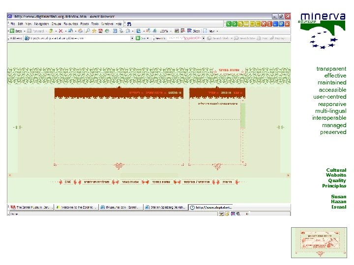This screenshot has width=354, height=265.
Task: Click the green Go play icon
Action: tap(138, 38)
